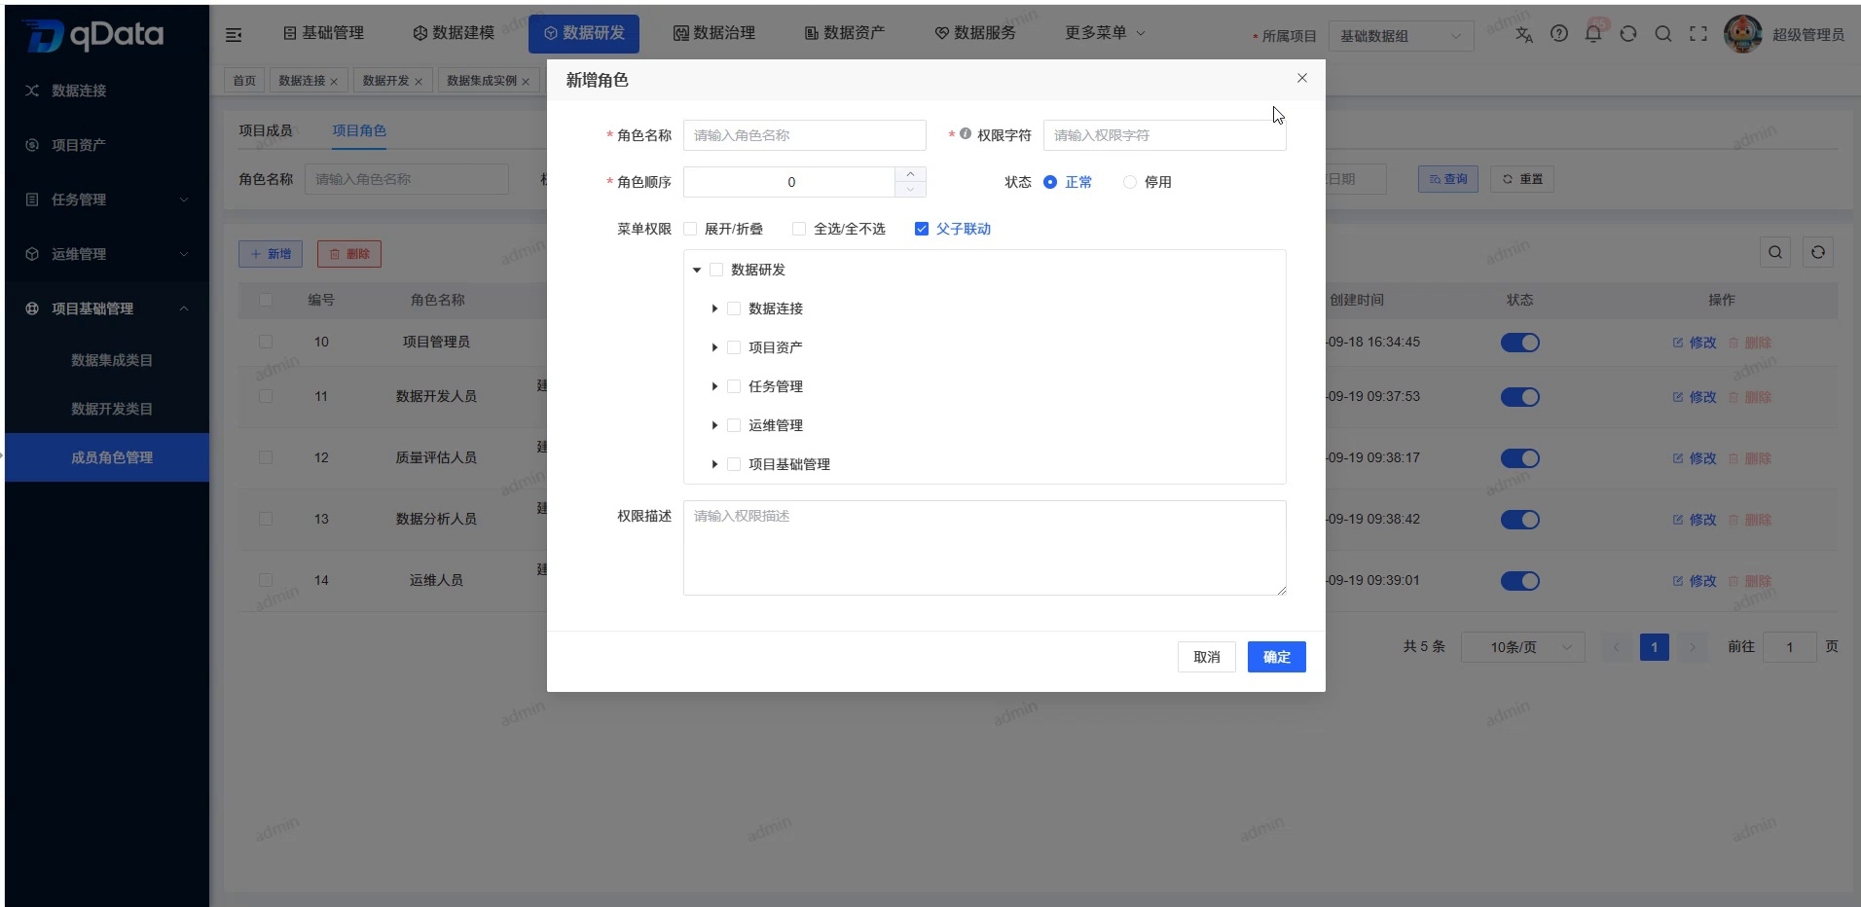
Task: Expand the 数据连接 tree node
Action: (x=714, y=308)
